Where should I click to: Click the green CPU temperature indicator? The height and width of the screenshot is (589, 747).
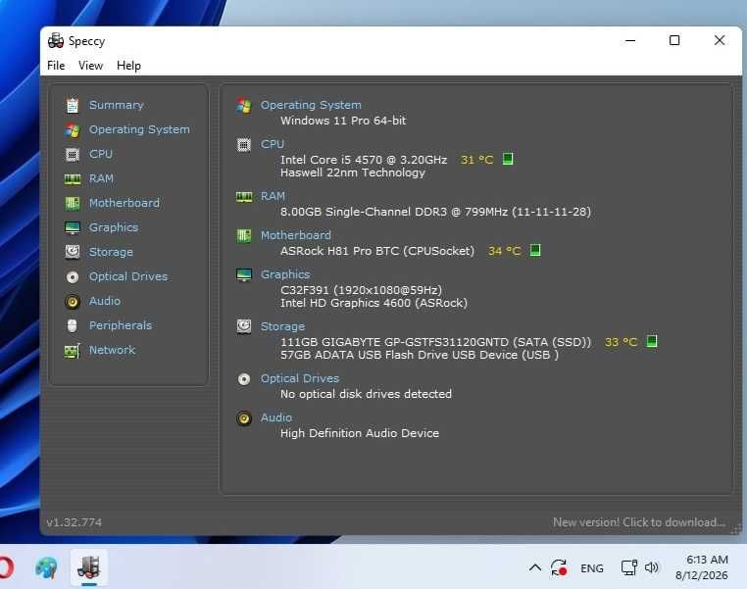(508, 159)
